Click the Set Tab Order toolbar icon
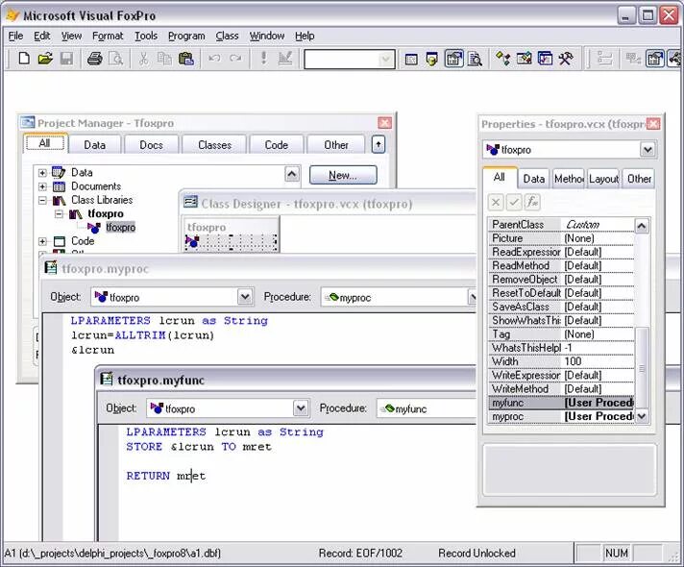Screen dimensions: 684x567 [x=604, y=59]
